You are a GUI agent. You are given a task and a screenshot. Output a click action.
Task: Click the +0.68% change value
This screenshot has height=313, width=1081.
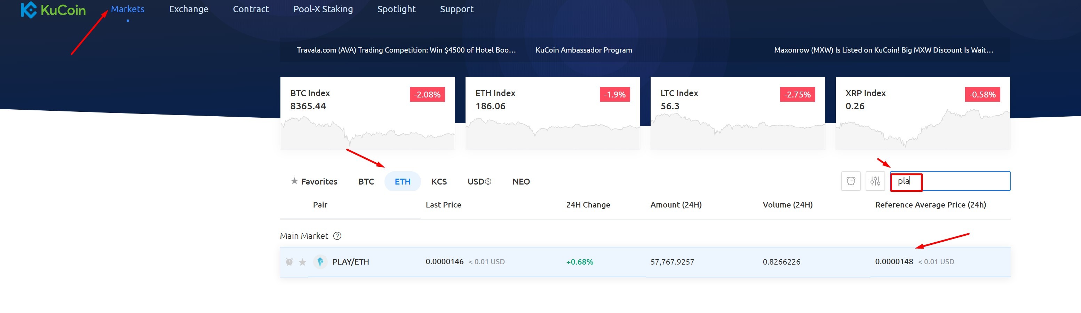pos(580,262)
